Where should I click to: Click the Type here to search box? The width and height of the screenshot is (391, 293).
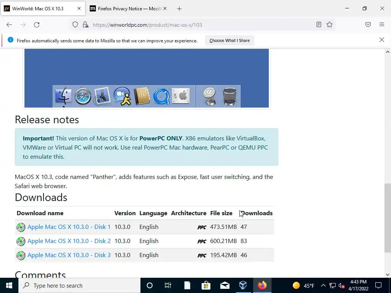(79, 285)
